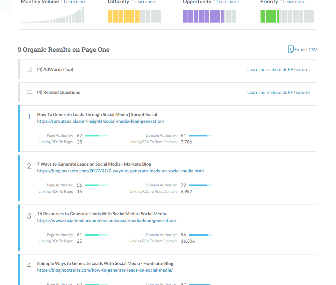The width and height of the screenshot is (336, 285).
Task: Open the blog.hootsuite.com result URL
Action: (x=105, y=270)
